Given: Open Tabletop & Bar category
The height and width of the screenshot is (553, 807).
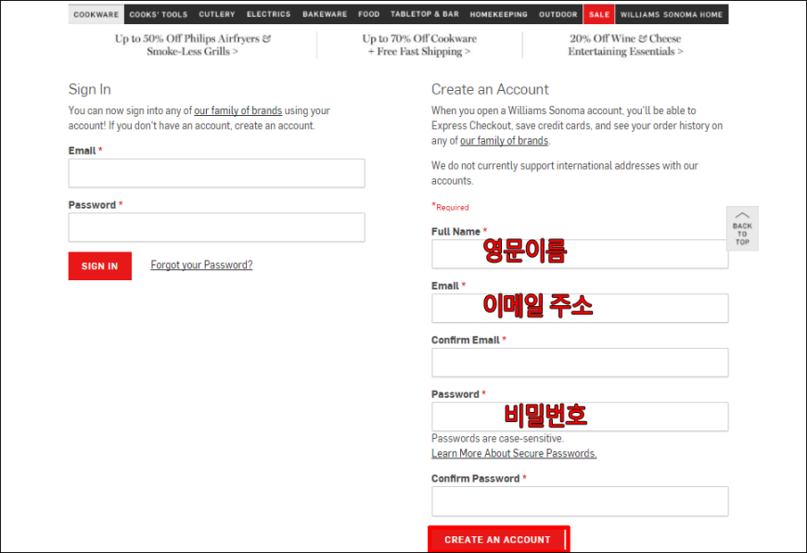Looking at the screenshot, I should pos(425,15).
